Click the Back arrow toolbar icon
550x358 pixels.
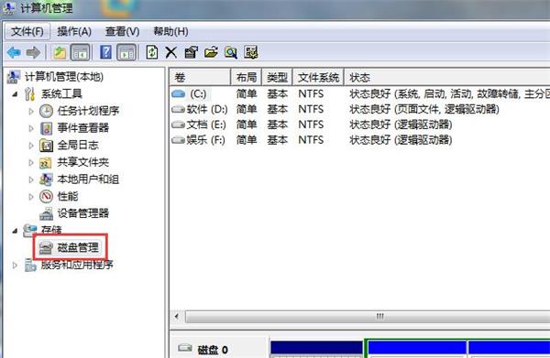tap(14, 53)
